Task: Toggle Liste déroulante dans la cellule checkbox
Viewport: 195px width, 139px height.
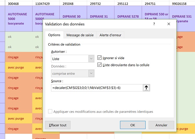Action: tap(99, 65)
